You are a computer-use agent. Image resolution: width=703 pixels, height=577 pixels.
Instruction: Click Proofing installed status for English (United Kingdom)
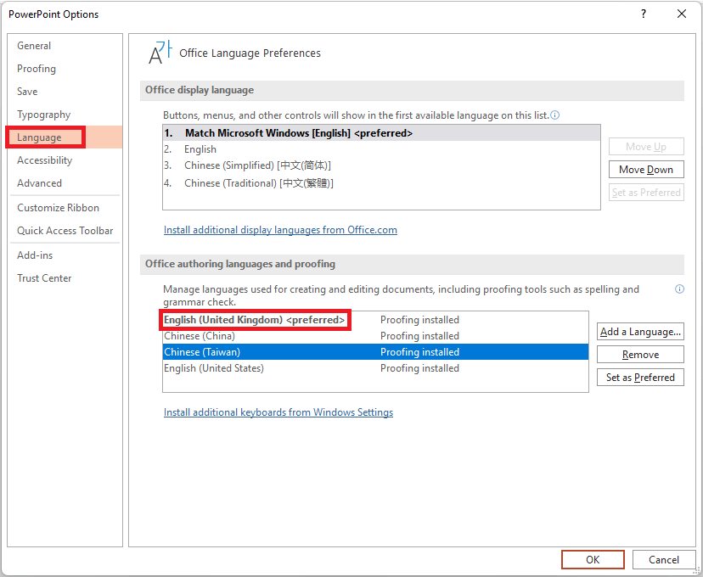(x=419, y=320)
